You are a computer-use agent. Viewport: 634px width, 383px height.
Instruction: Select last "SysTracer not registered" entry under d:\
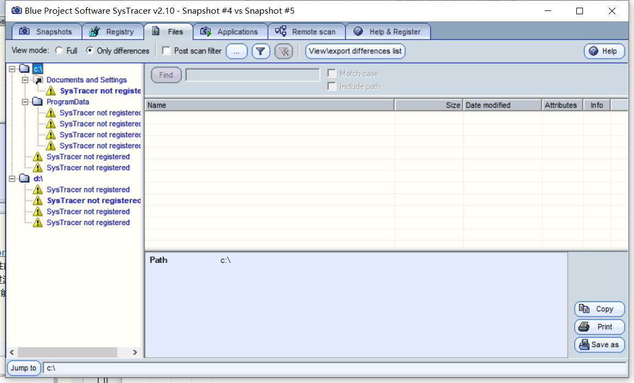click(88, 223)
